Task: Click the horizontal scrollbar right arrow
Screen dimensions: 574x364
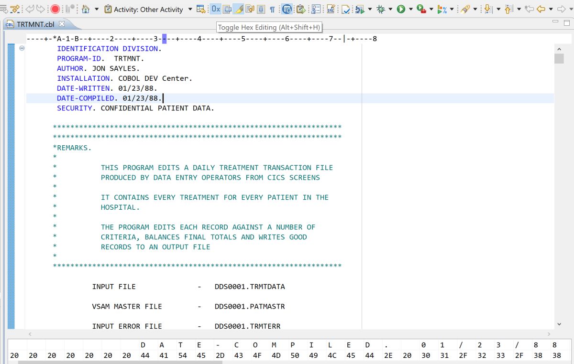Action: point(548,334)
